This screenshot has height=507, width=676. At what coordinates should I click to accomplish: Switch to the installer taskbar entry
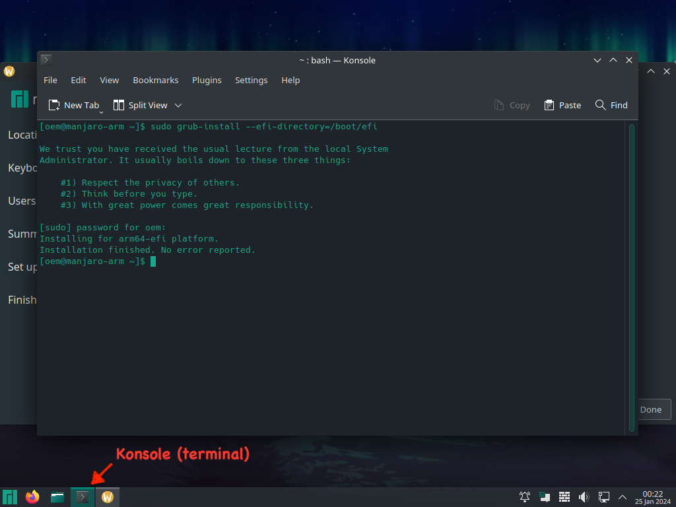tap(108, 497)
